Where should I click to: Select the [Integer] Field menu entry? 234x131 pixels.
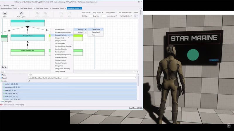click(x=62, y=38)
